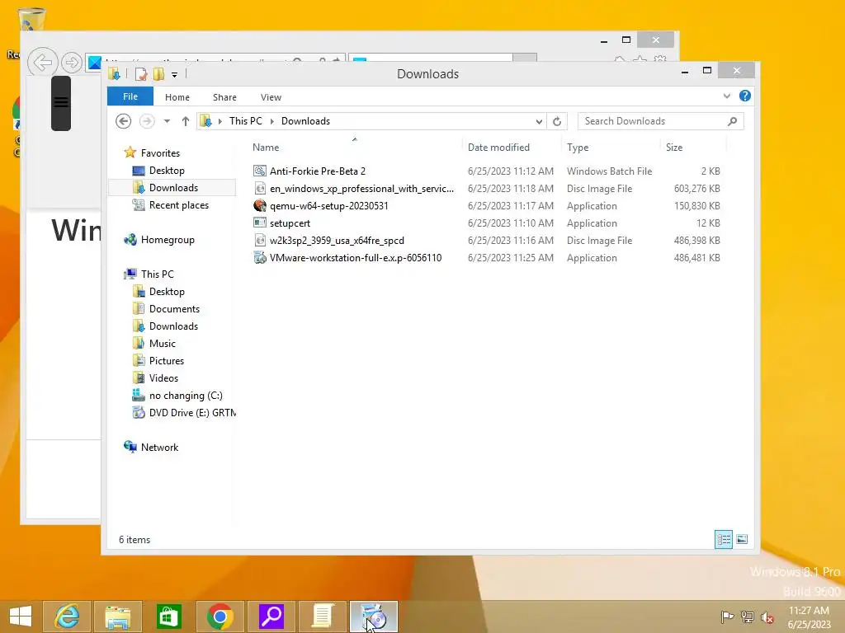Select w2k3sp2_3959_usa_x64fre_spcd disc image icon

click(x=260, y=240)
